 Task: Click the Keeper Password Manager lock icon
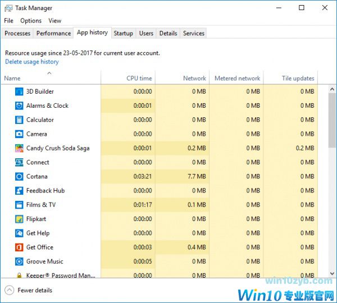coord(19,276)
